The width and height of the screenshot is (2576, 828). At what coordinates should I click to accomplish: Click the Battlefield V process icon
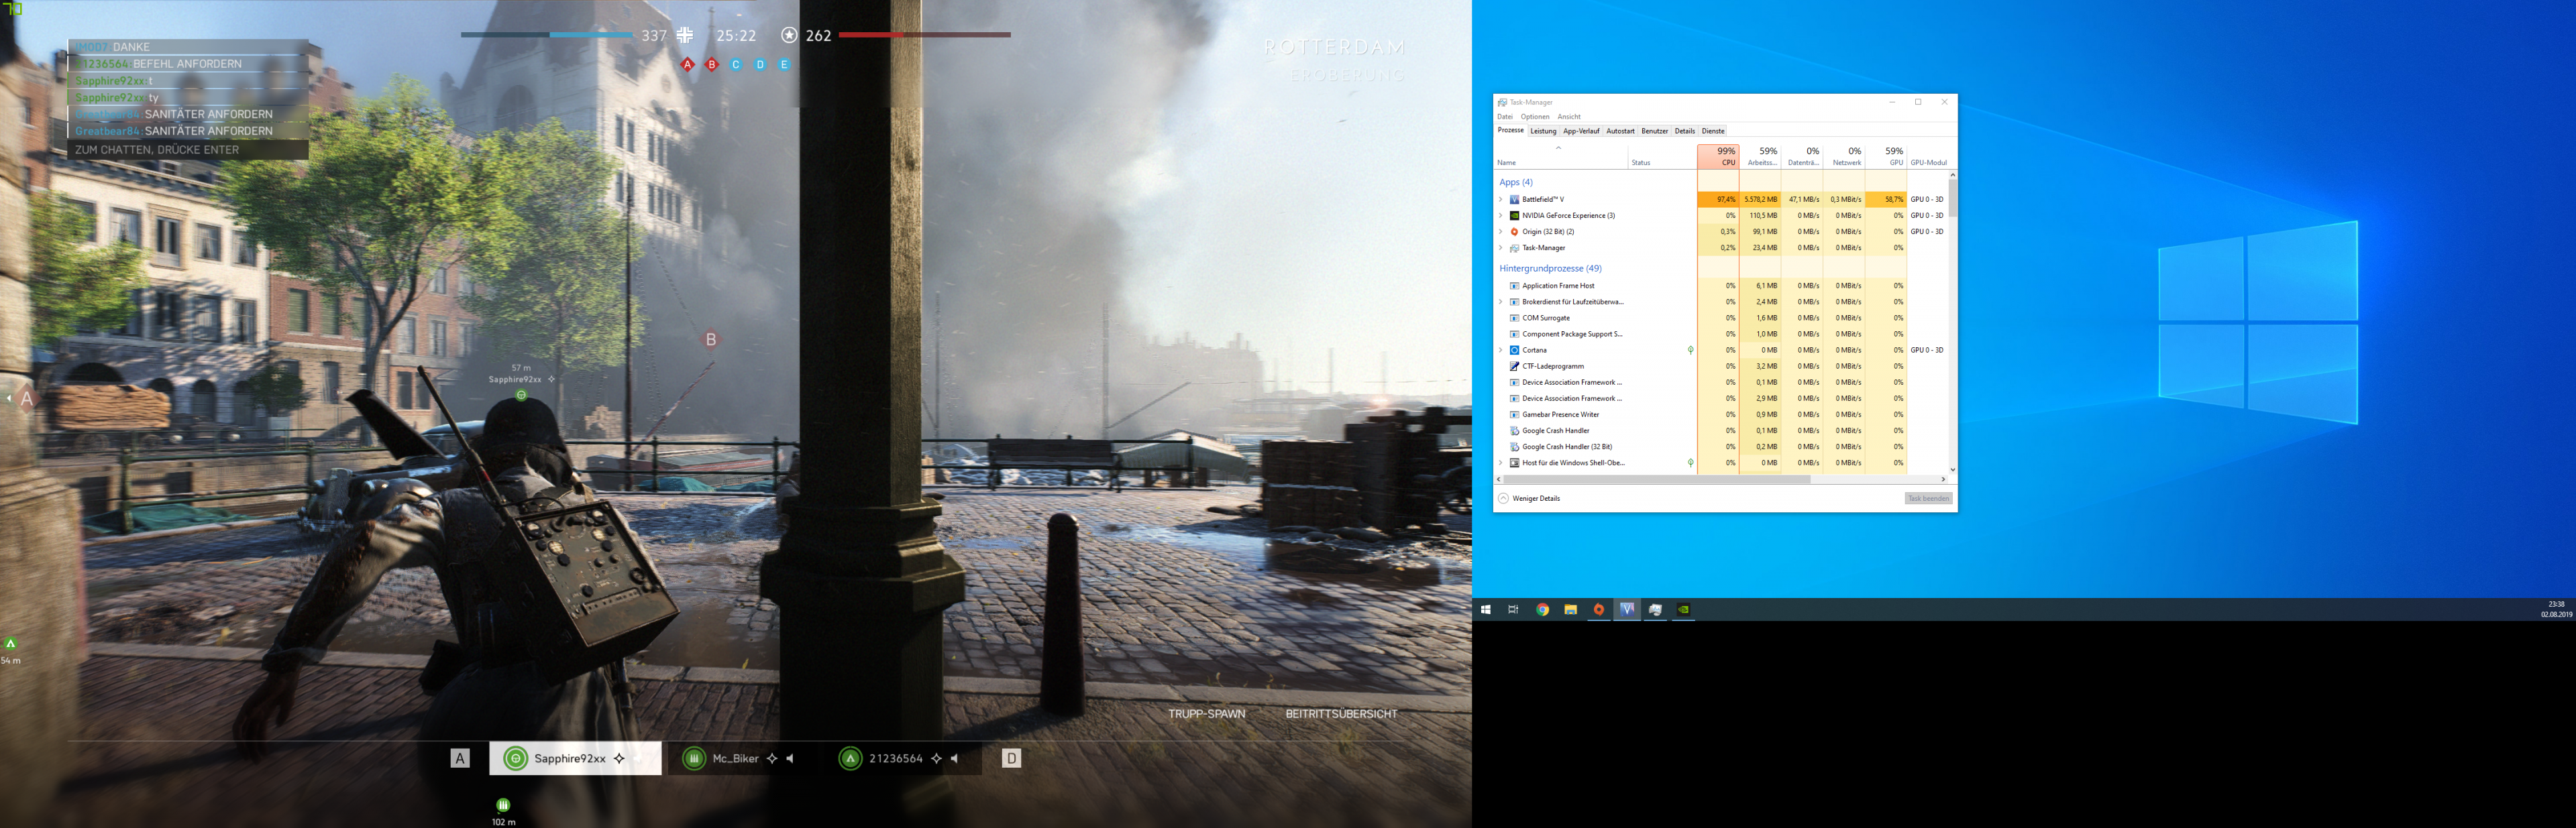(x=1514, y=199)
